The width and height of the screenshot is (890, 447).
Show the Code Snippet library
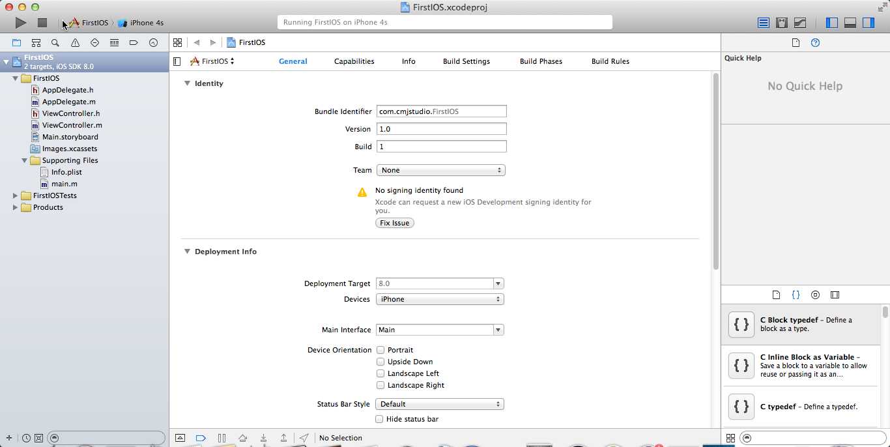click(x=796, y=295)
